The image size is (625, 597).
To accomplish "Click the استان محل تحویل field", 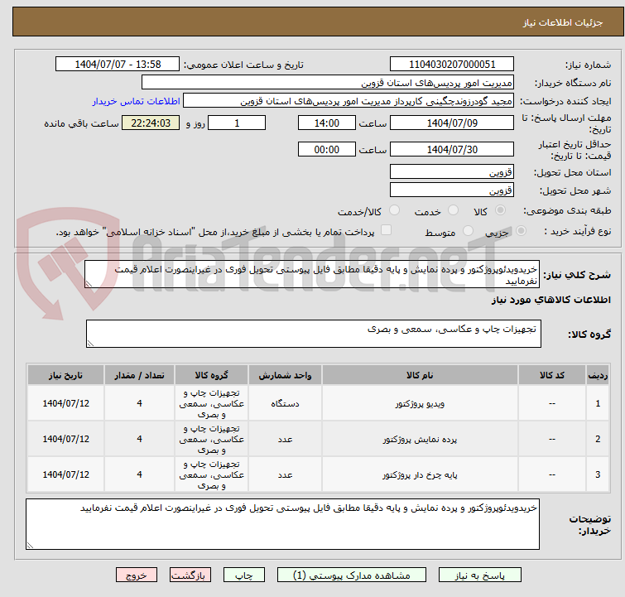I will (451, 172).
